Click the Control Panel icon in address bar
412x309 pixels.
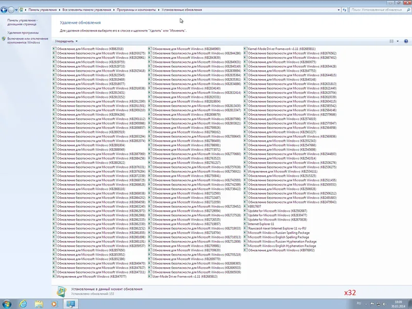[x=21, y=10]
